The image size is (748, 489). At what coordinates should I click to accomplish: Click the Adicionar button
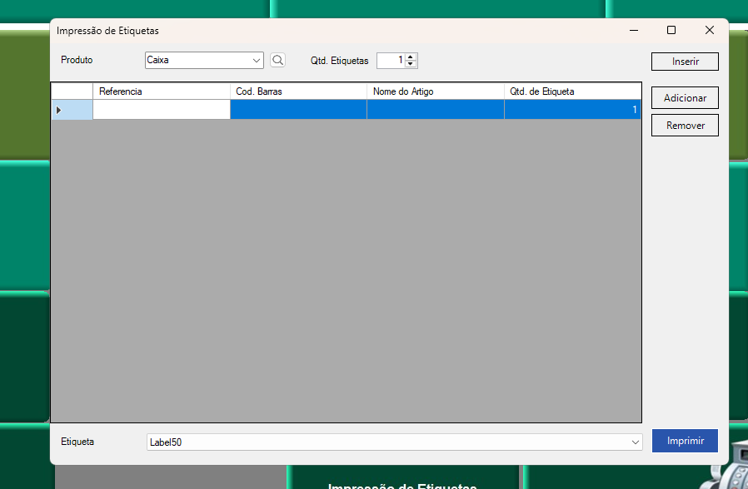pyautogui.click(x=685, y=98)
